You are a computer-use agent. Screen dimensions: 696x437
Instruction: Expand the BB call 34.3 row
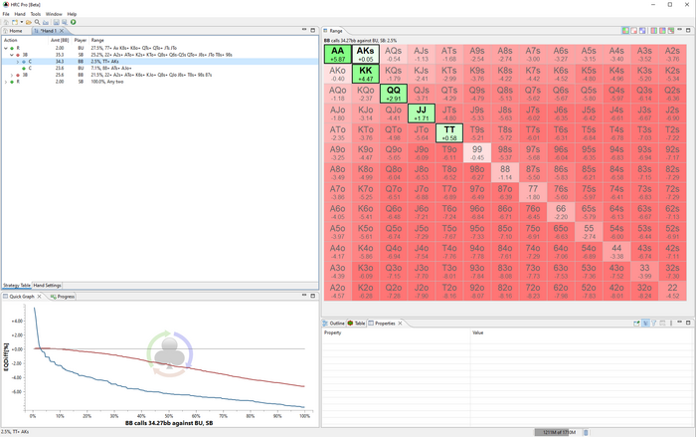[x=18, y=62]
